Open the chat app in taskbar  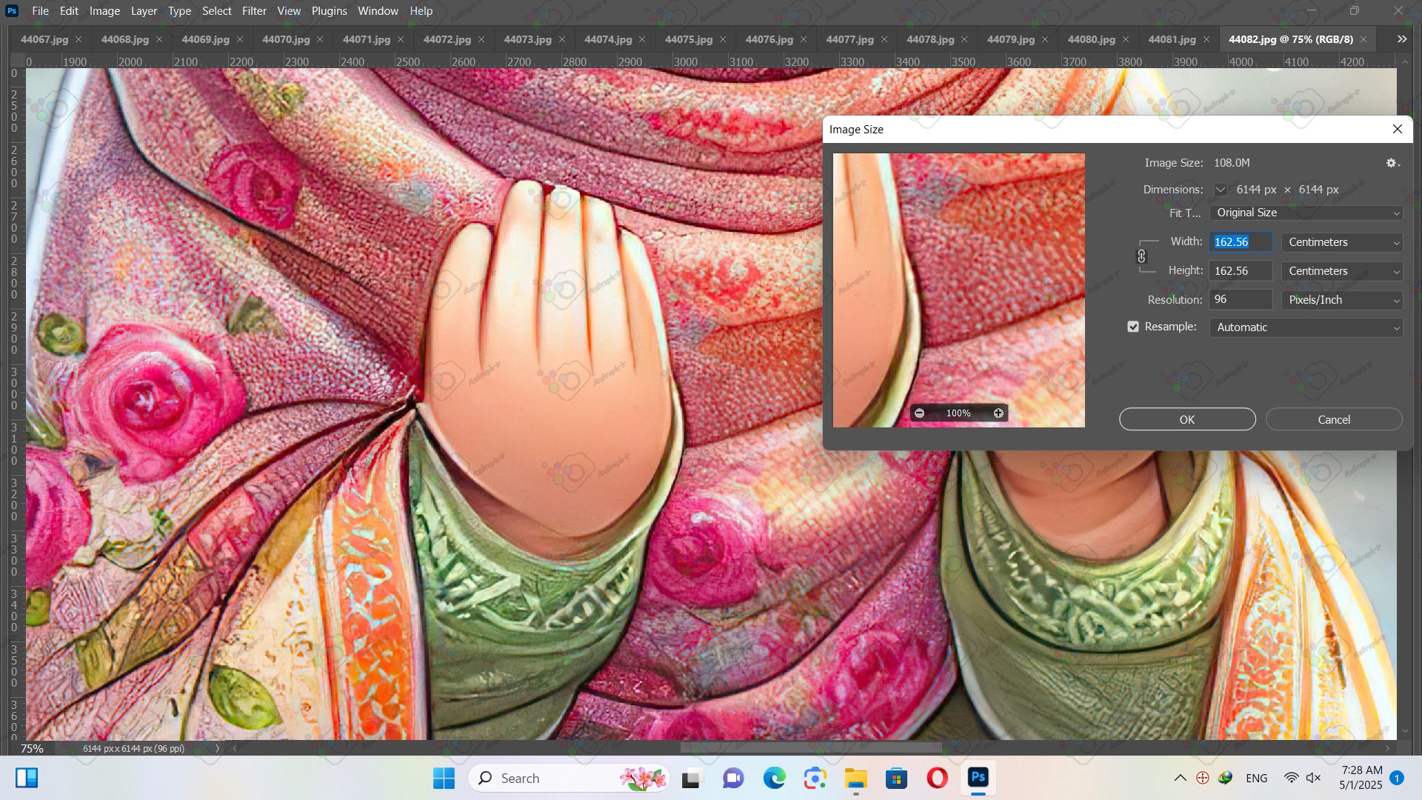coord(733,779)
